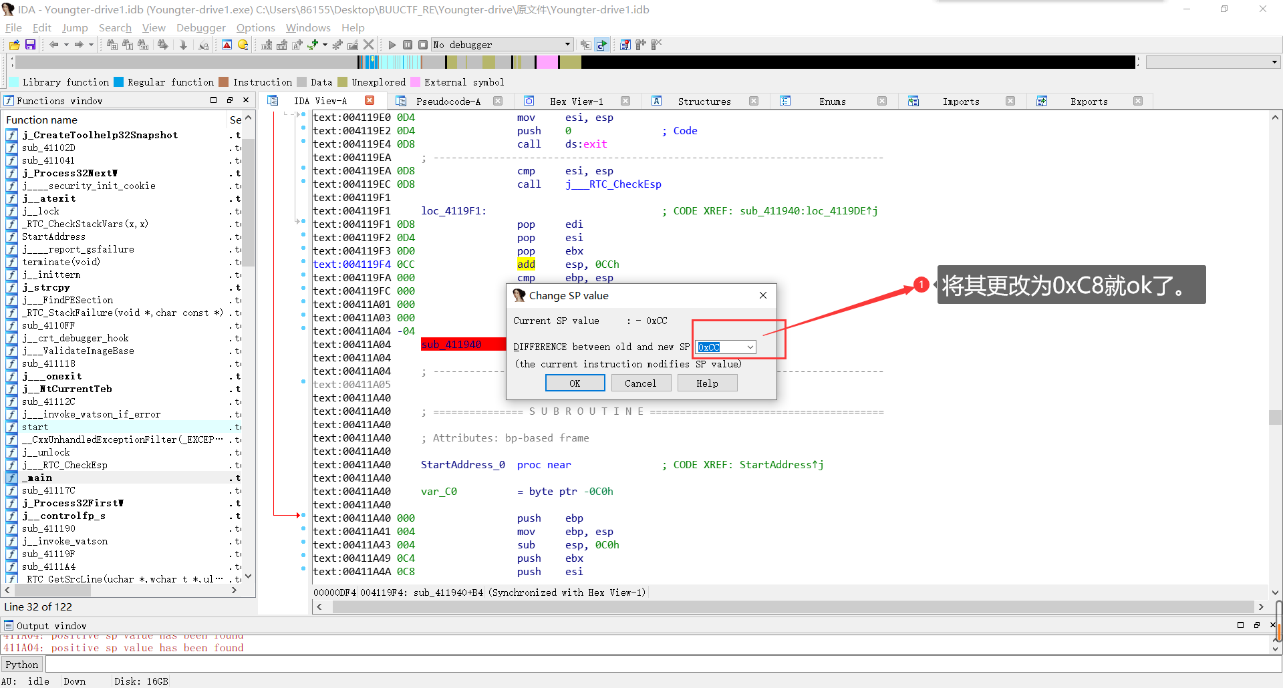
Task: Click Help in Change SP value dialog
Action: coord(707,383)
